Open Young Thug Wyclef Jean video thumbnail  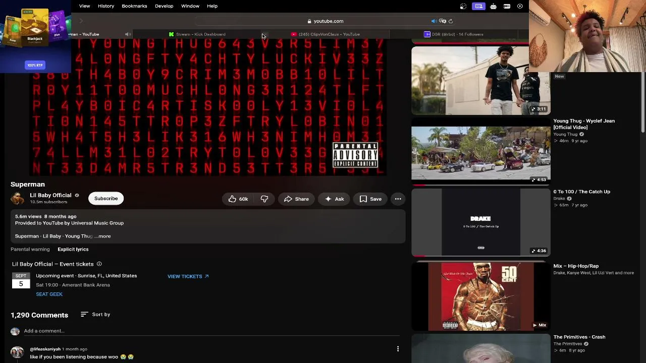click(x=480, y=153)
